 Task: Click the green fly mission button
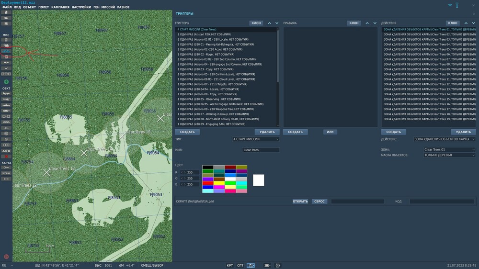[6, 82]
